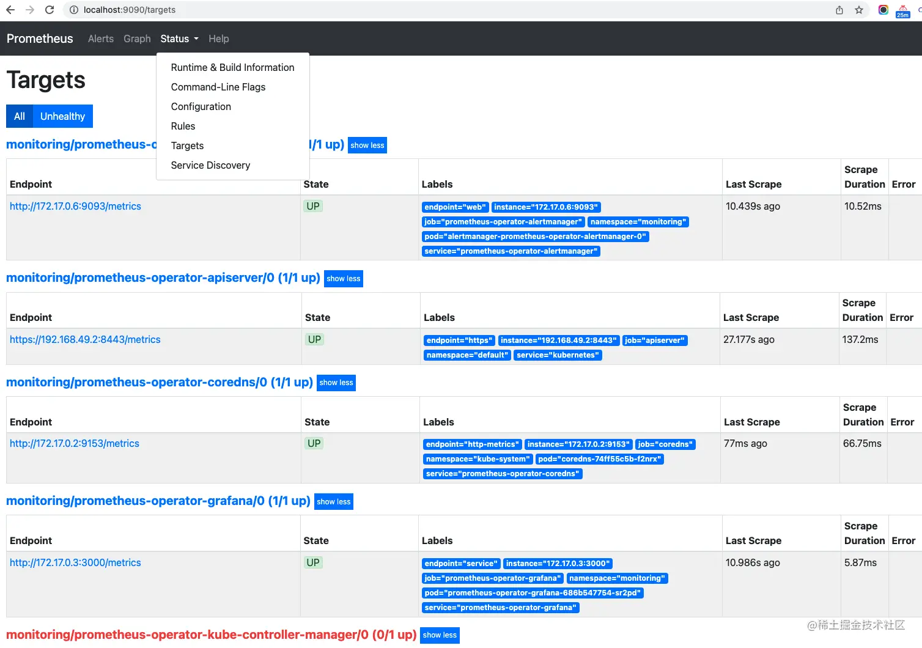Open the prometheus-operator-apiserver/0 heading link
Viewport: 922px width, 648px height.
point(163,278)
